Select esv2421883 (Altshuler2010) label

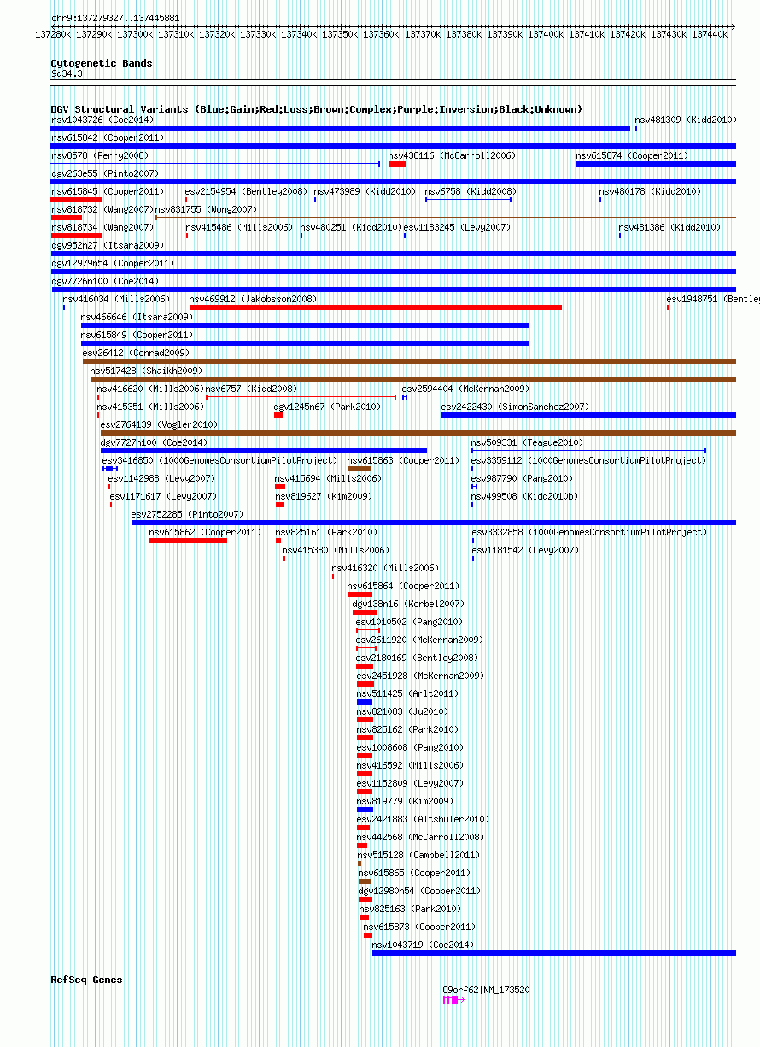pyautogui.click(x=423, y=819)
